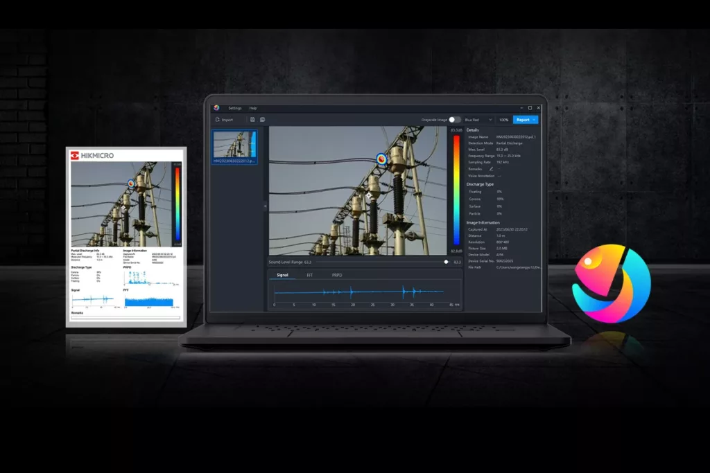The image size is (710, 473).
Task: Click the HIKMICRO logo on the report page
Action: tap(92, 156)
